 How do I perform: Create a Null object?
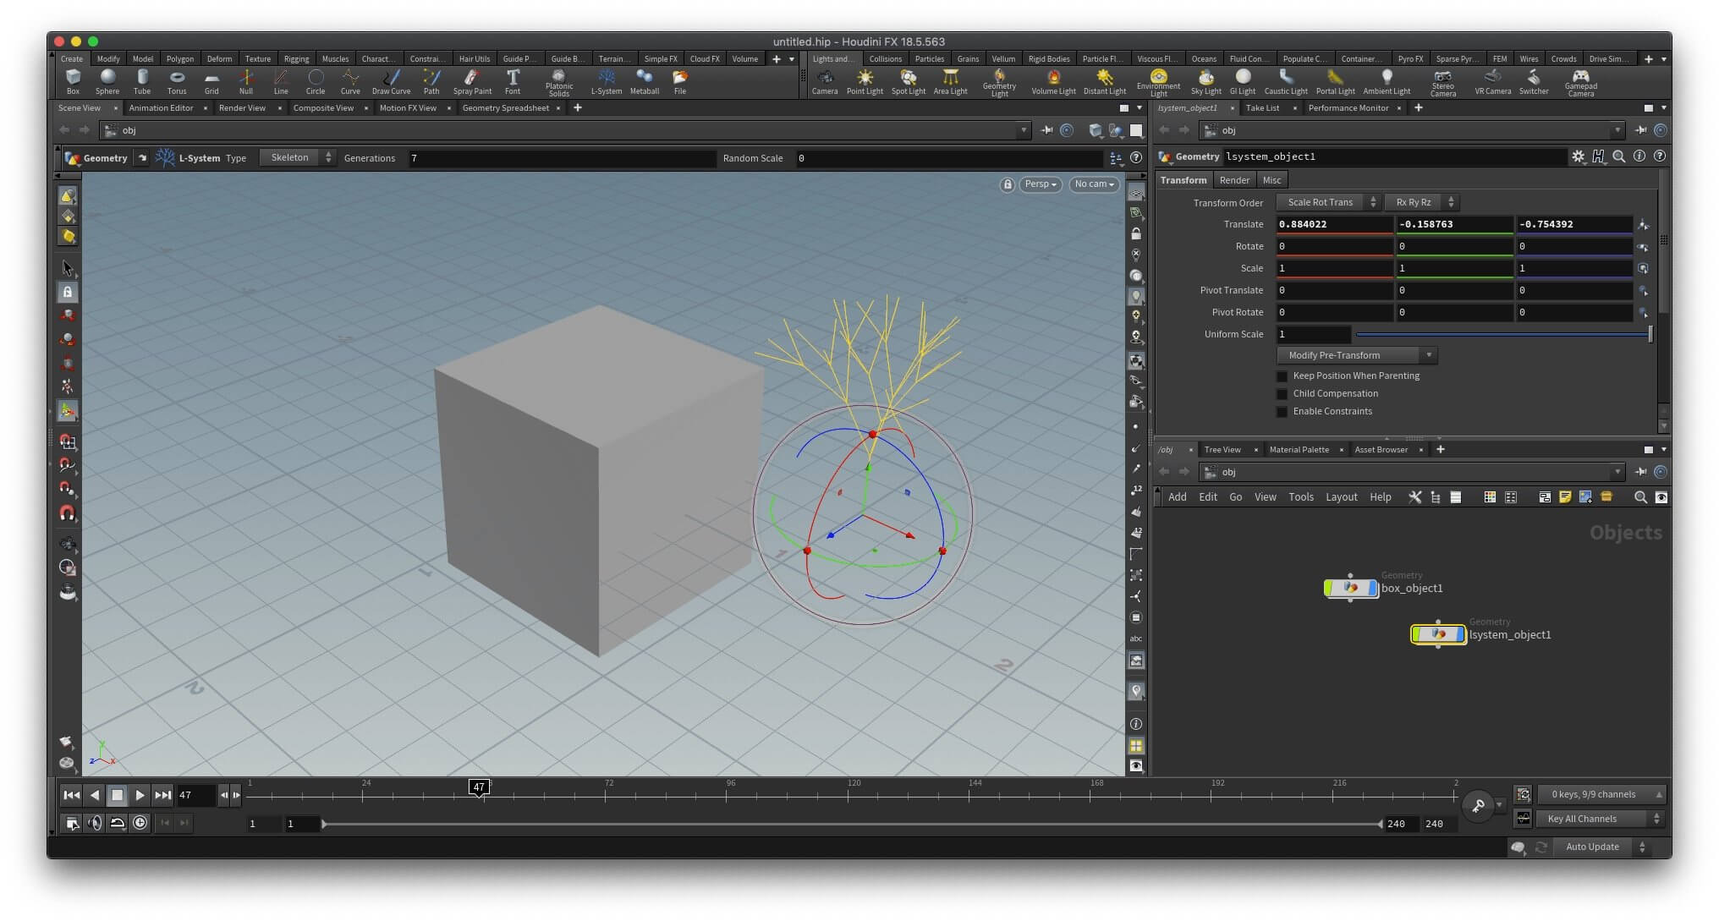pos(246,81)
